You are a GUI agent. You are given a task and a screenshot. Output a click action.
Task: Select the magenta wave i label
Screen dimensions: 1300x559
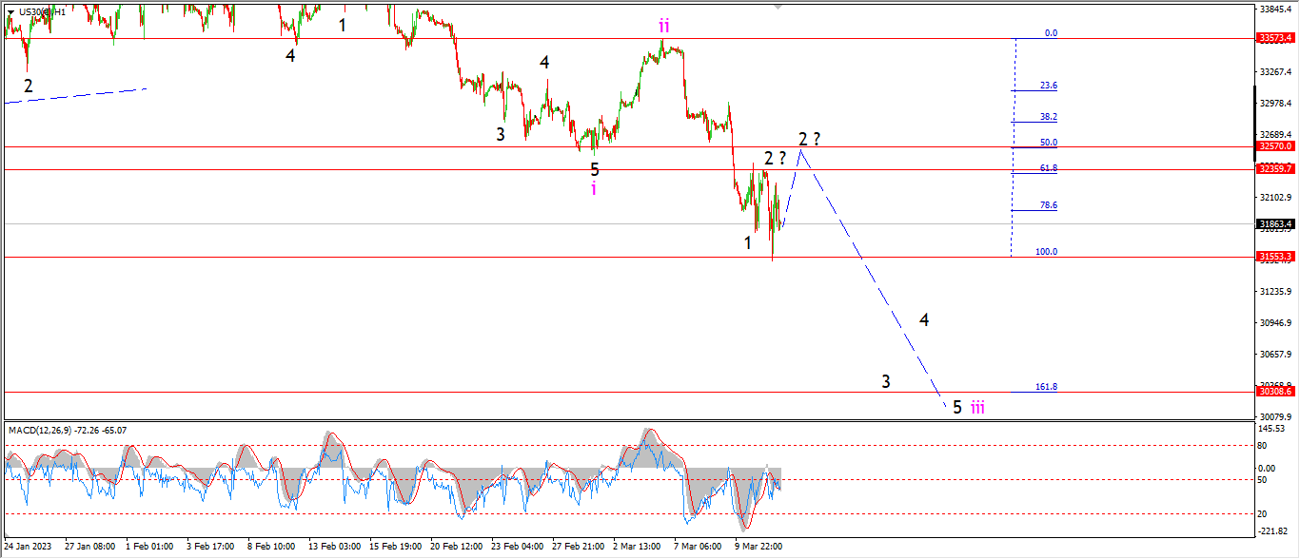[x=595, y=188]
